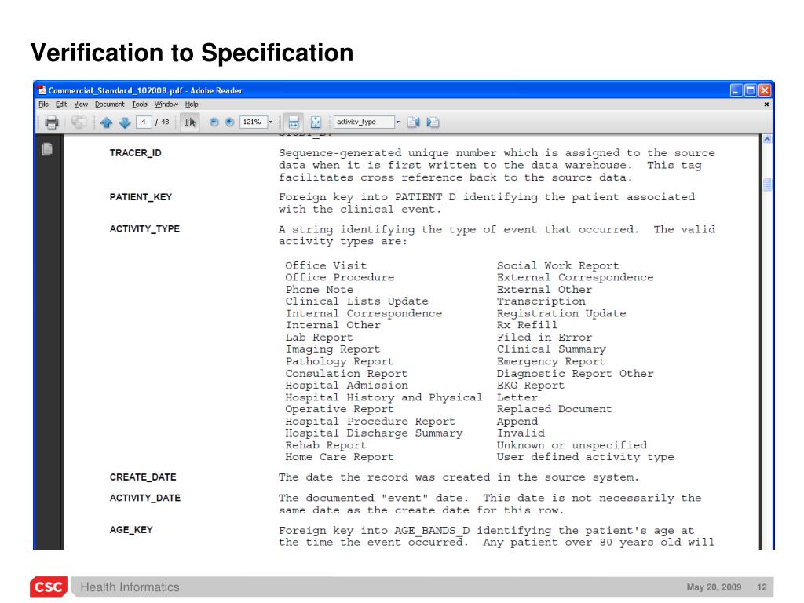Viewport: 804px width, 603px height.
Task: Click 'Hospital Discharge Summary' in the list
Action: click(374, 433)
